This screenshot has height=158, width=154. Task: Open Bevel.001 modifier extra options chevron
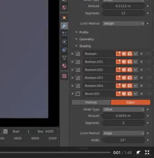[135, 94]
